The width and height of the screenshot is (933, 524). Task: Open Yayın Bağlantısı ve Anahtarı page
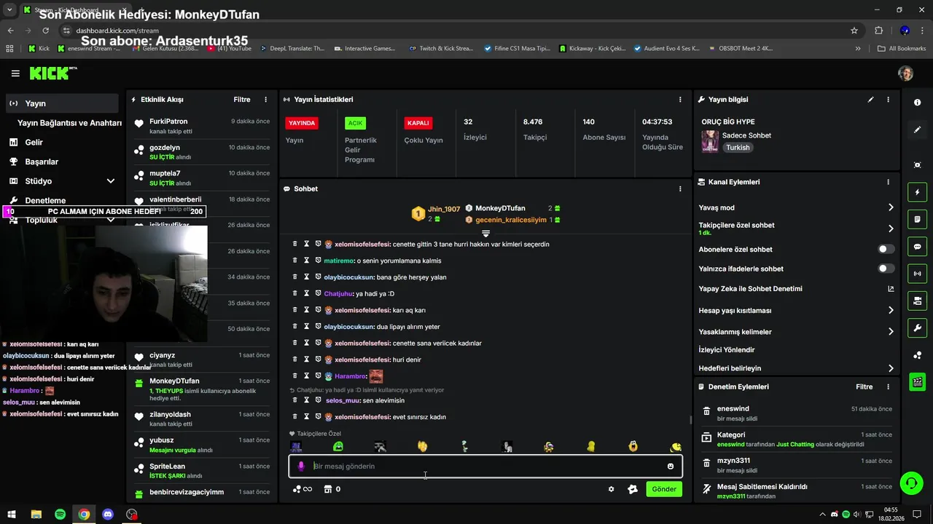coord(69,123)
